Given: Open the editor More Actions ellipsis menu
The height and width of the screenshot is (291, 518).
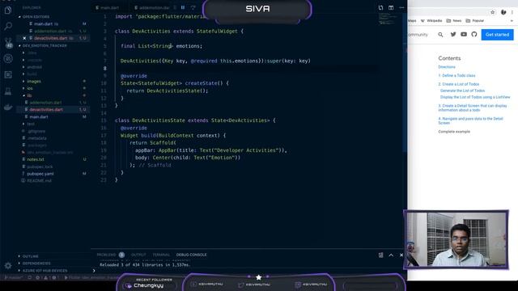Looking at the screenshot, I should point(401,7).
